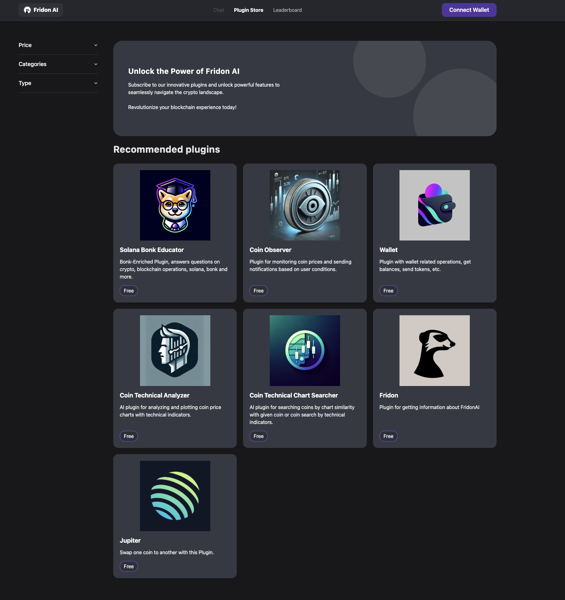
Task: Select Coin Technical Chart Searcher candlestick icon
Action: (x=305, y=350)
